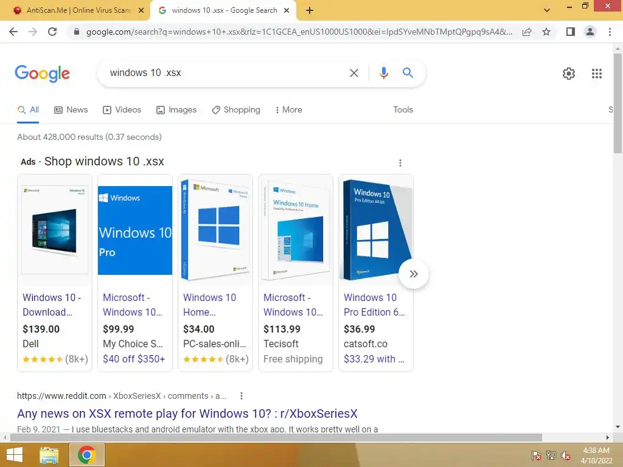The width and height of the screenshot is (623, 467).
Task: Switch to Shopping results
Action: (x=236, y=110)
